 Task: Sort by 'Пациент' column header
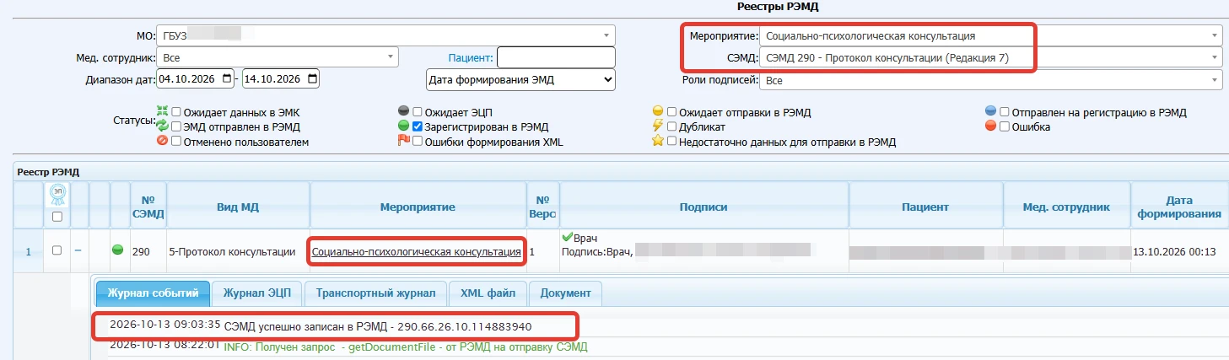click(x=925, y=207)
